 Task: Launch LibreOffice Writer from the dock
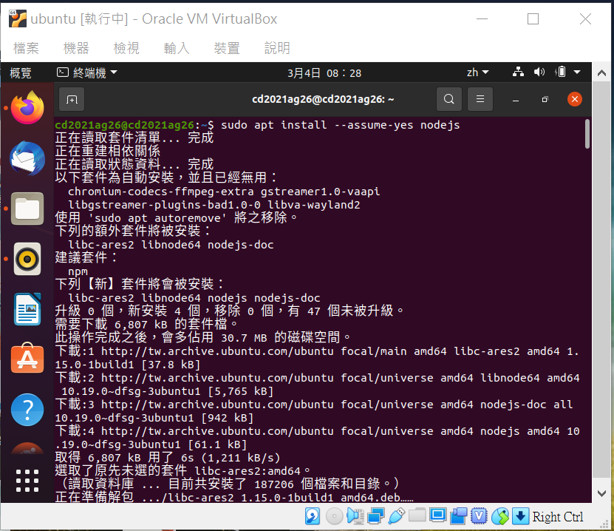27,309
